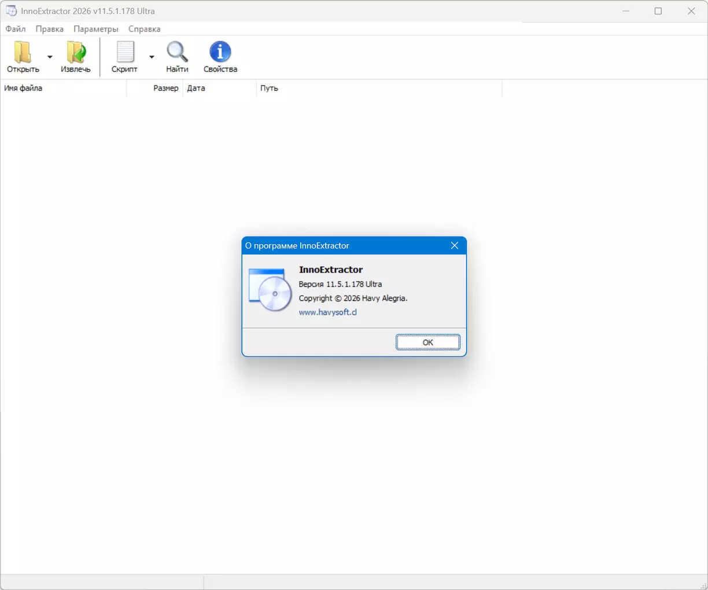Open the Файл menu

click(16, 29)
